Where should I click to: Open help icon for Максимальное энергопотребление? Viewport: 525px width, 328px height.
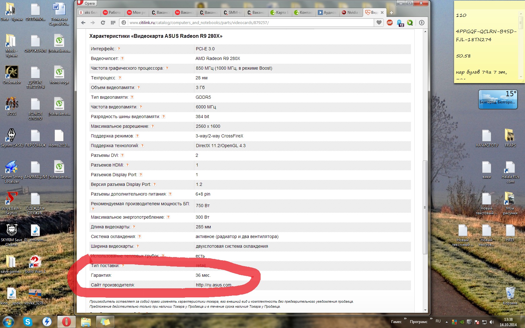tap(168, 217)
